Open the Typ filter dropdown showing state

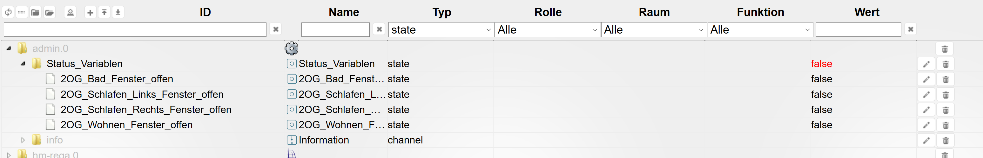tap(441, 30)
